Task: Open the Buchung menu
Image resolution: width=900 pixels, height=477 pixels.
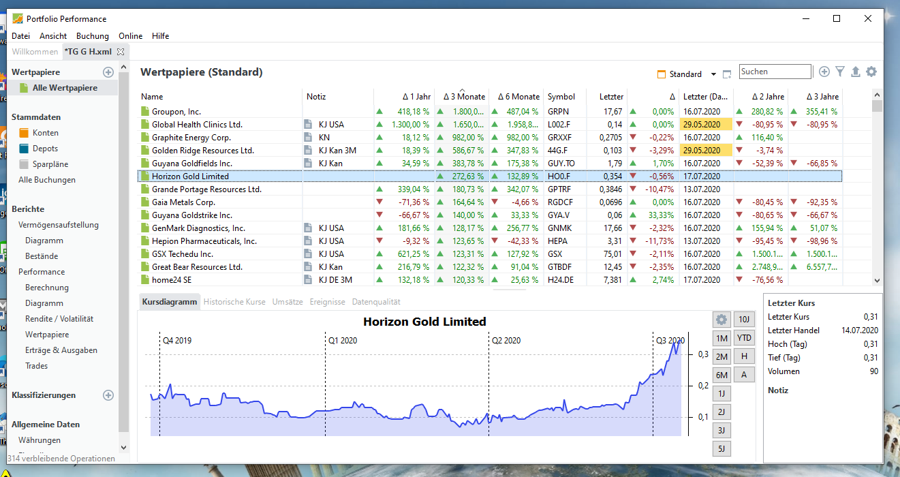Action: 93,36
